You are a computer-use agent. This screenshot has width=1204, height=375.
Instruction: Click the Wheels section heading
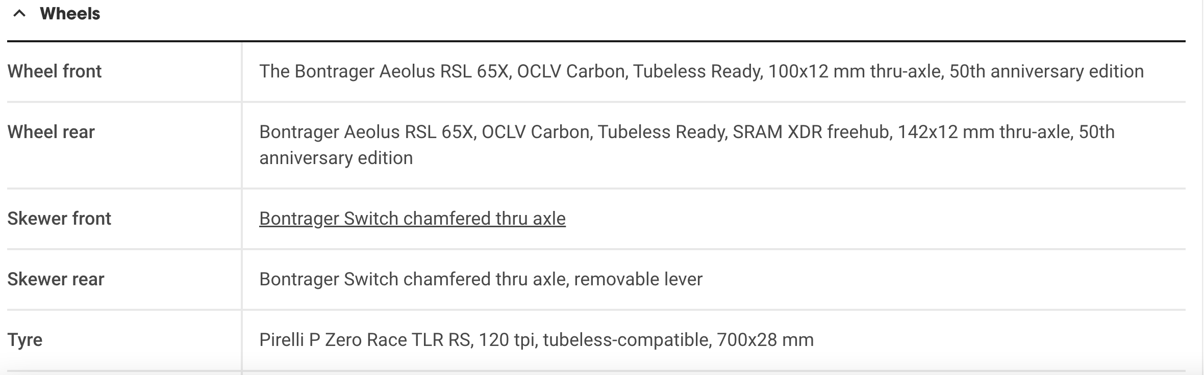(70, 14)
